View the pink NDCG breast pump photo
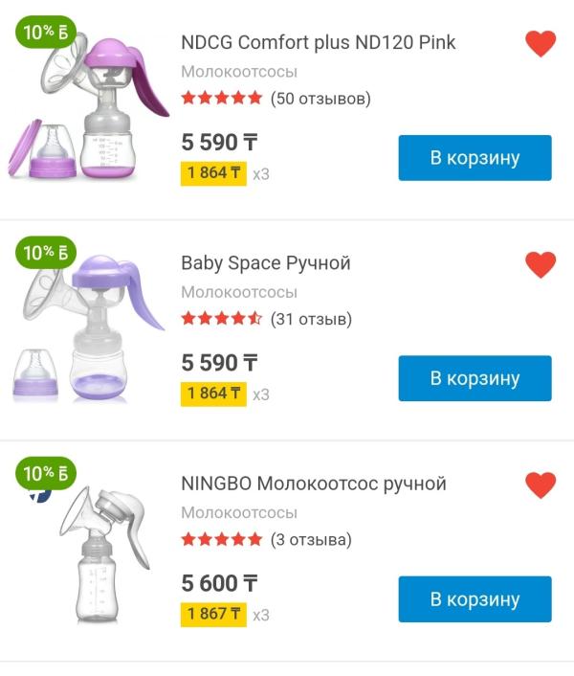Viewport: 574px width, 676px height. (x=91, y=110)
